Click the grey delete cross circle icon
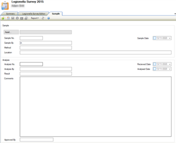 [x=17, y=18]
